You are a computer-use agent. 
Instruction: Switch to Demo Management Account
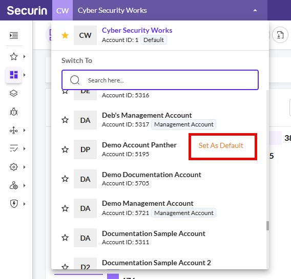[x=148, y=203]
